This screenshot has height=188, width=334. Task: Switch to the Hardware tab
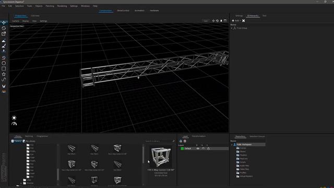pyautogui.click(x=154, y=10)
